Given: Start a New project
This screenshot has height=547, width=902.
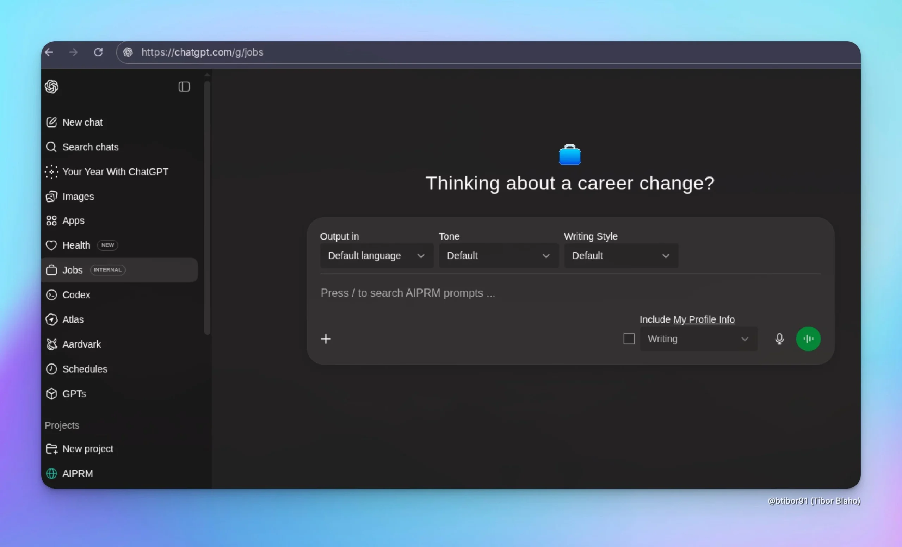Looking at the screenshot, I should [x=87, y=449].
